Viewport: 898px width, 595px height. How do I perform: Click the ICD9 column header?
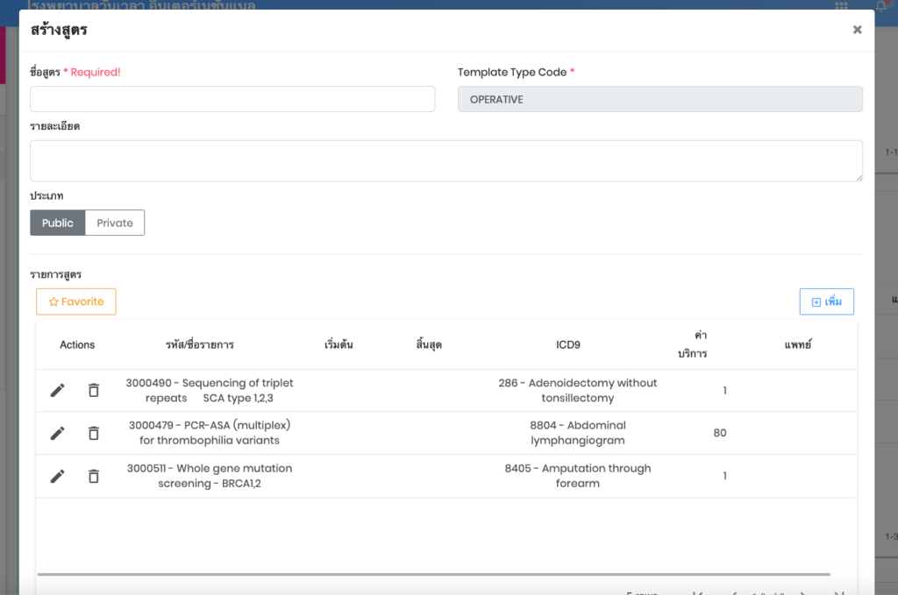click(568, 344)
